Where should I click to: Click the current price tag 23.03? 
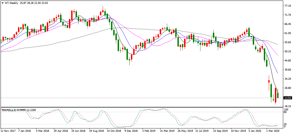tap(288, 98)
